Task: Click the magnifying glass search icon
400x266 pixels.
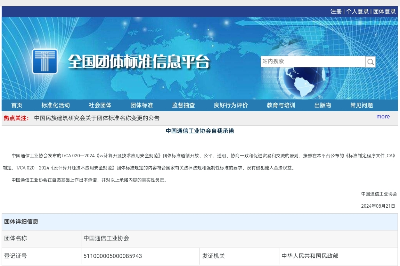Action: pyautogui.click(x=370, y=62)
